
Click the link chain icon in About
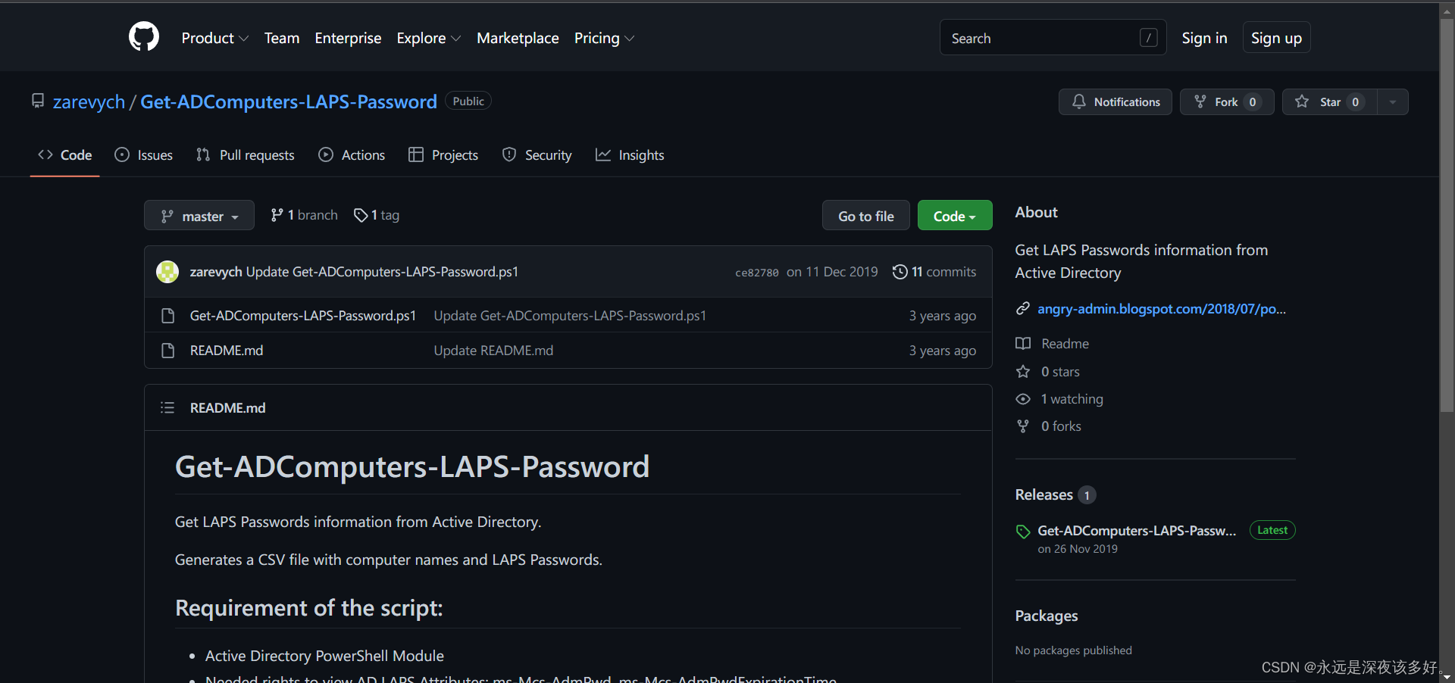click(1023, 309)
